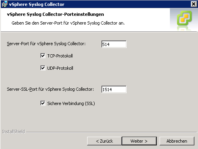Click the server port field showing 514
This screenshot has width=198, height=149.
[114, 44]
